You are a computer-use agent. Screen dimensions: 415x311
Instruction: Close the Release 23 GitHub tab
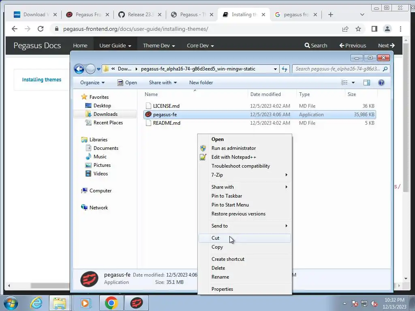point(160,15)
